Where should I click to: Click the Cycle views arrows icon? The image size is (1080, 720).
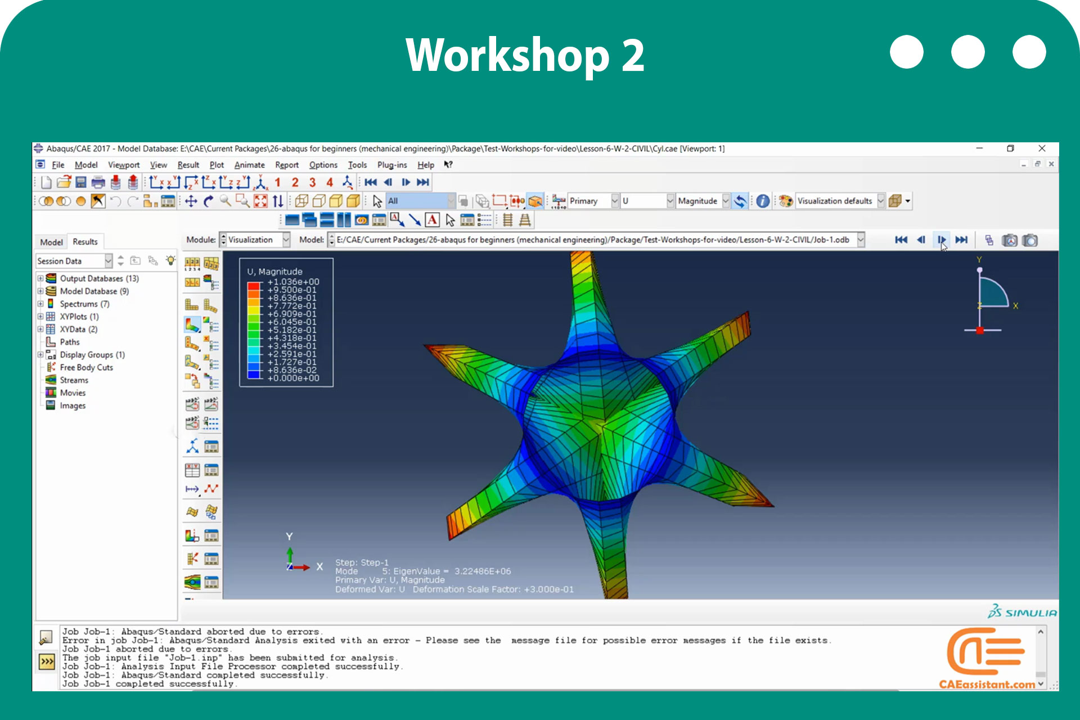tap(278, 201)
